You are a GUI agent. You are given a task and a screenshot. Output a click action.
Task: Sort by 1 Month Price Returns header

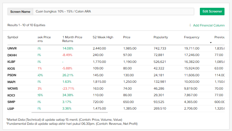pyautogui.click(x=72, y=39)
